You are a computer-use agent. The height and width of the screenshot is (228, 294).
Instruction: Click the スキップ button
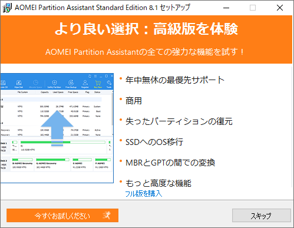click(x=262, y=216)
